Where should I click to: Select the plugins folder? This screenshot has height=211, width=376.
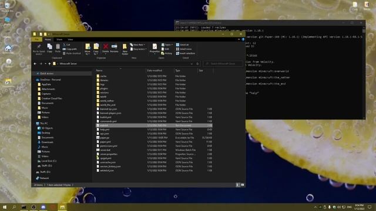click(104, 89)
